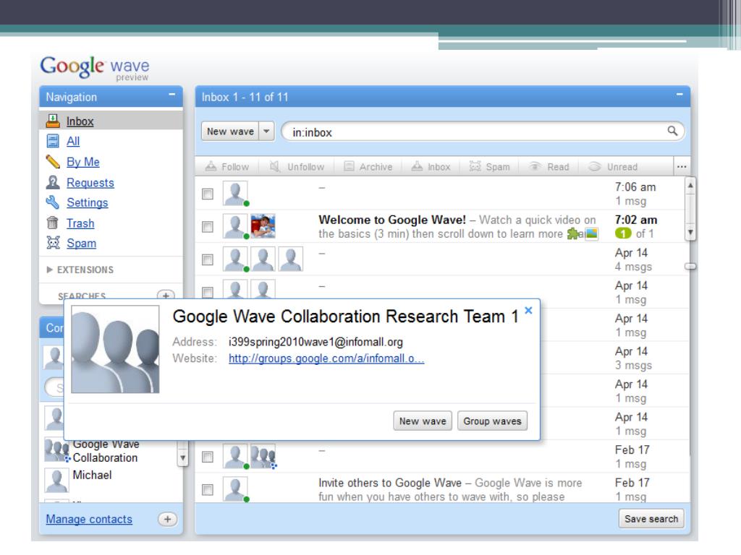Open the By Me link
Viewport: 741px width, 555px height.
pyautogui.click(x=82, y=162)
